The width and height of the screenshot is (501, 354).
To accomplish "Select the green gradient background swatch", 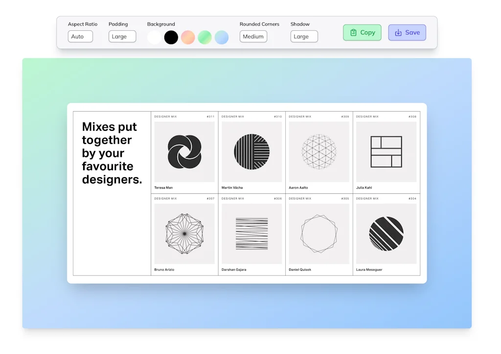I will pyautogui.click(x=205, y=37).
